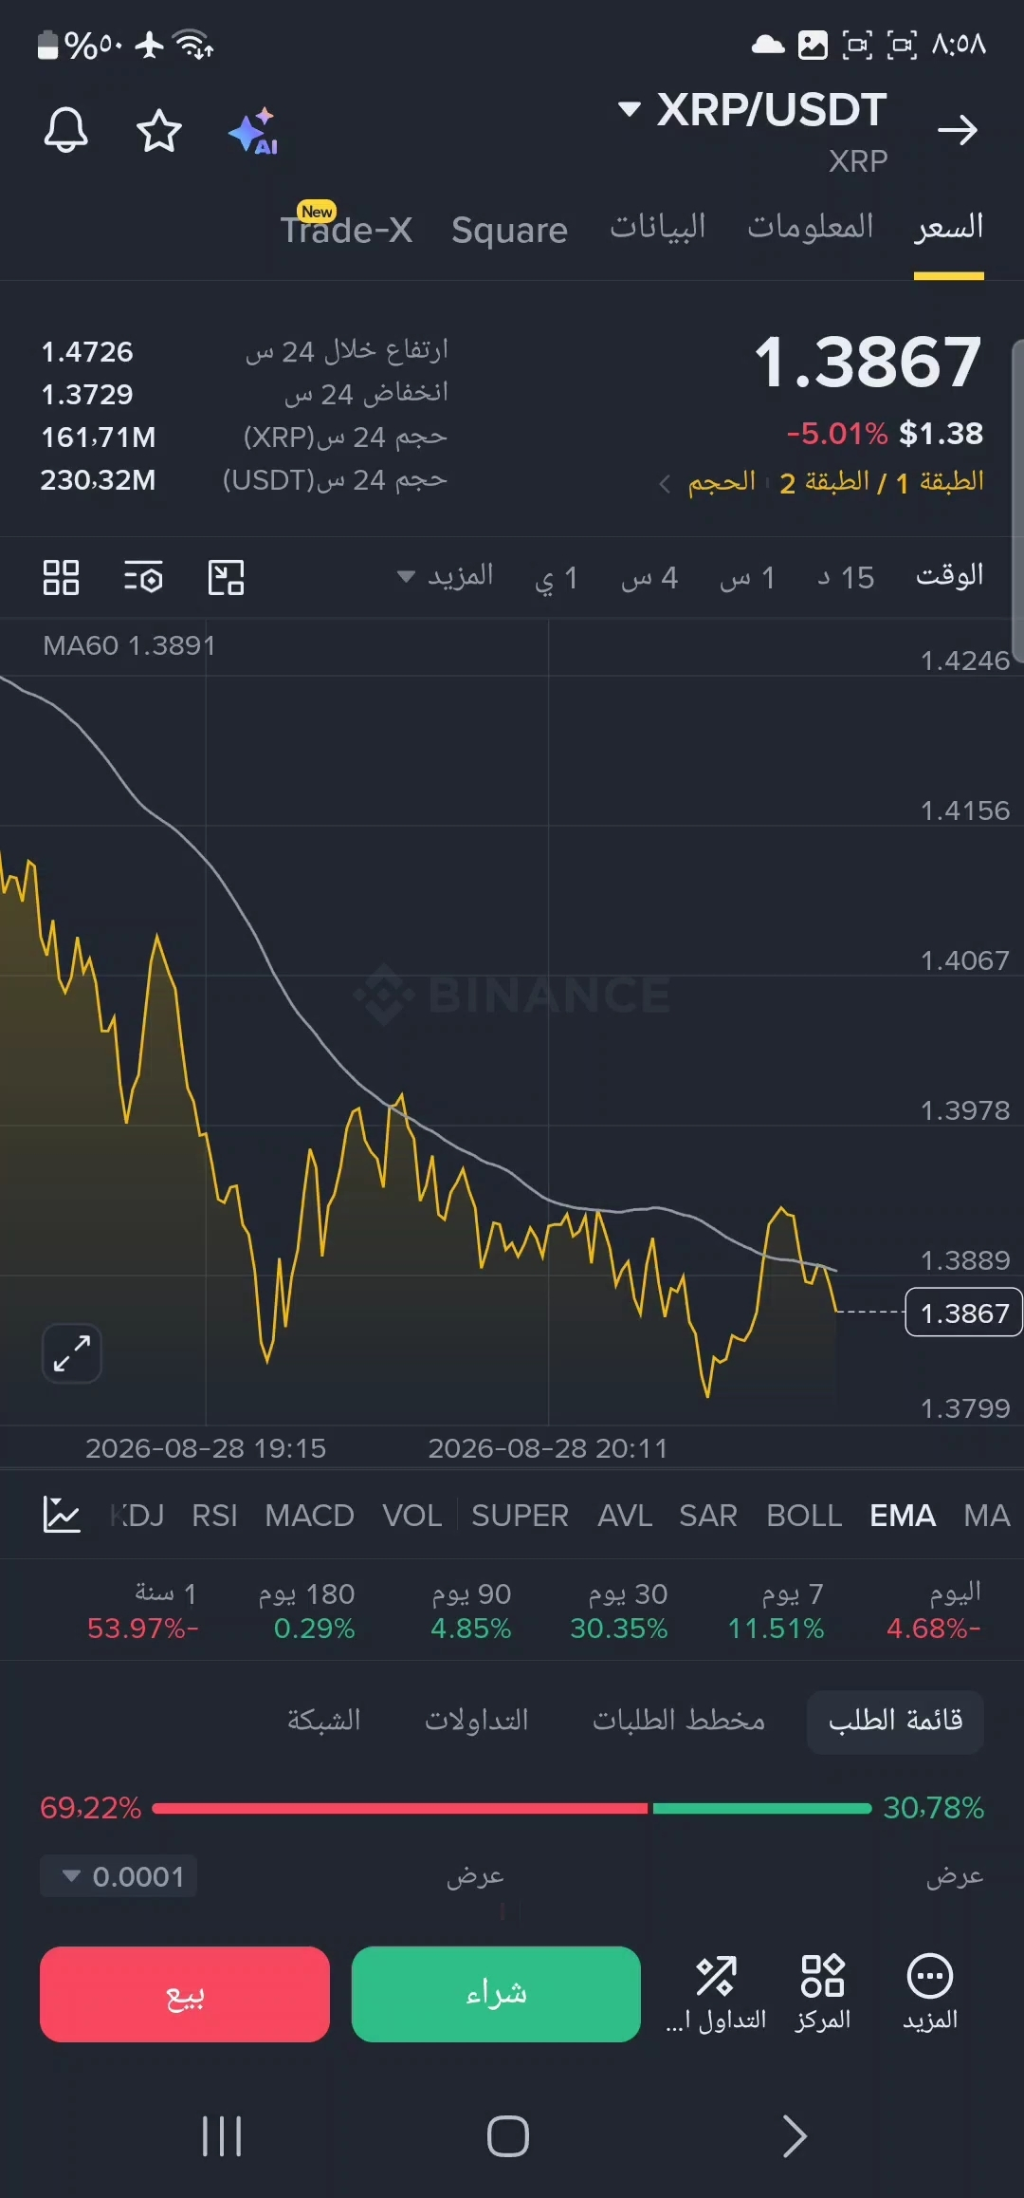
Task: Select the 4 س timeframe
Action: click(649, 577)
